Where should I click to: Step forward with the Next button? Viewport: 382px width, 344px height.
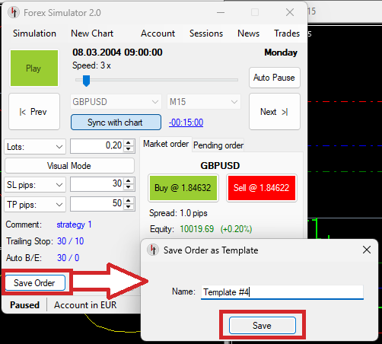click(x=275, y=112)
